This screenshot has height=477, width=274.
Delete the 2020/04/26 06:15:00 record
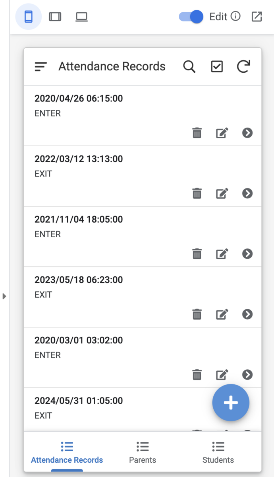(x=197, y=133)
